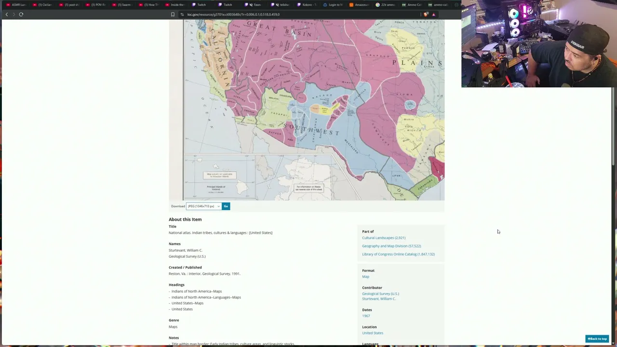Click the browser forward arrow
Image resolution: width=617 pixels, height=347 pixels.
[13, 14]
